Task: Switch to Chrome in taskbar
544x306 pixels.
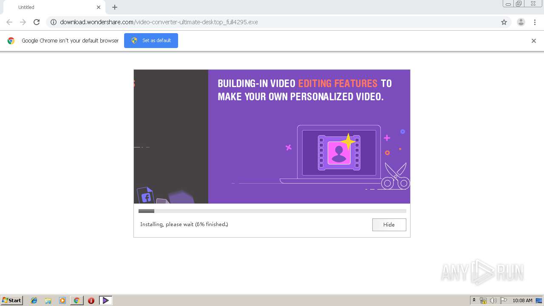Action: [x=76, y=300]
